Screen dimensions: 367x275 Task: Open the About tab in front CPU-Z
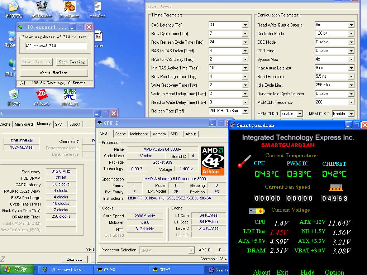[x=191, y=134]
